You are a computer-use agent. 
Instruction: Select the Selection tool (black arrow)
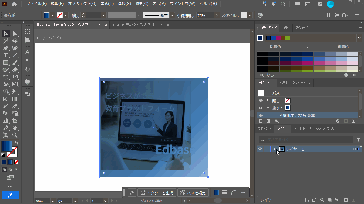[6, 34]
